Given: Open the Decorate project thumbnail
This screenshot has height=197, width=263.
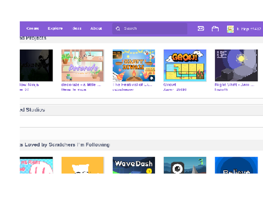Looking at the screenshot, I should [x=83, y=65].
